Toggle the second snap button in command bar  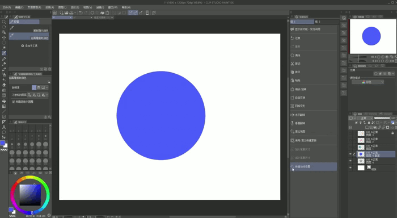[136, 12]
